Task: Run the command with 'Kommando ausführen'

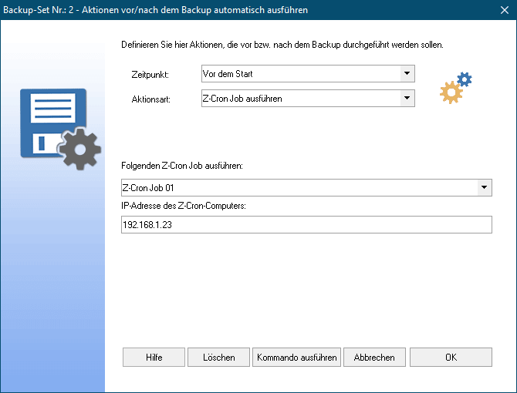Action: click(297, 357)
